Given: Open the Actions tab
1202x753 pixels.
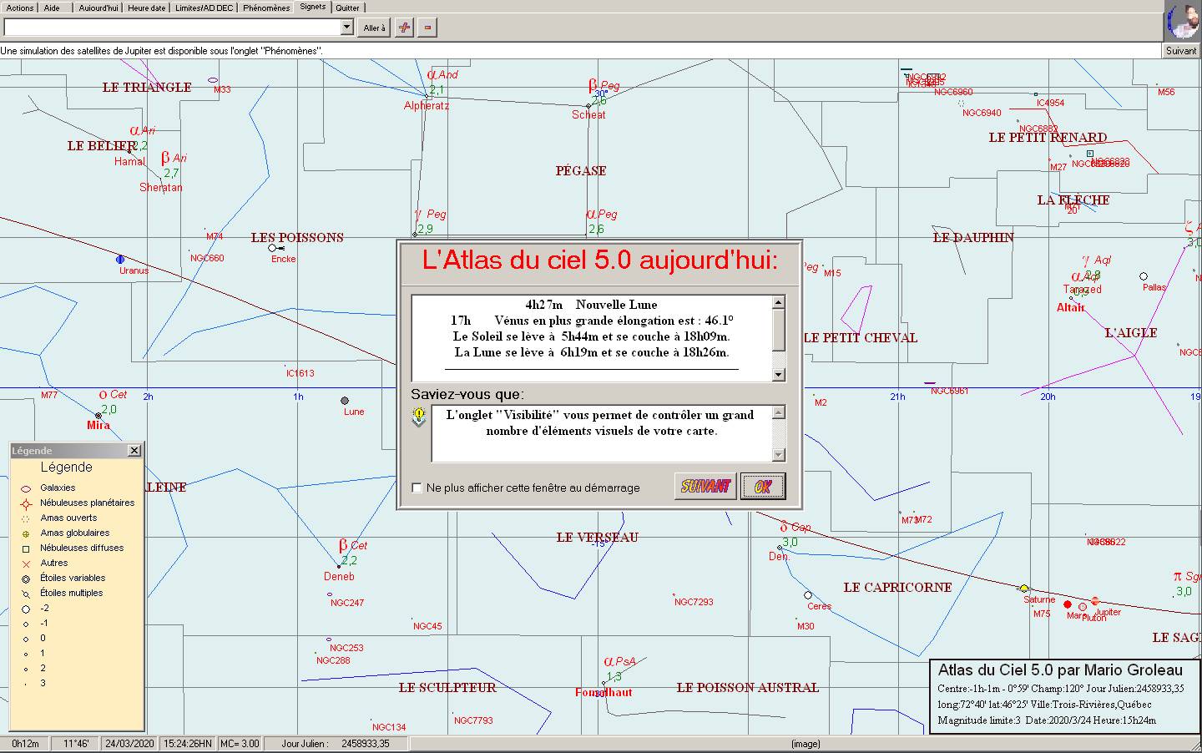Looking at the screenshot, I should [x=20, y=8].
